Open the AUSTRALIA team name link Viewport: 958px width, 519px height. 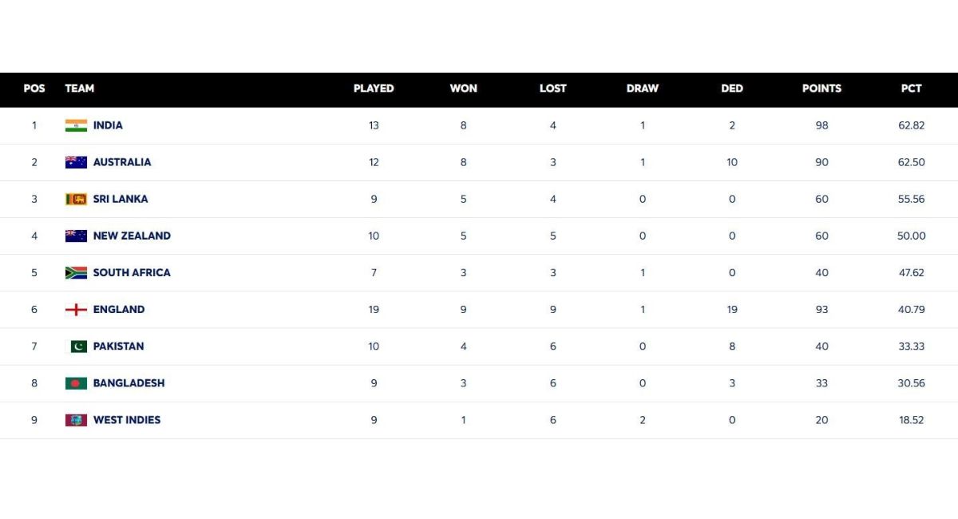click(x=122, y=162)
